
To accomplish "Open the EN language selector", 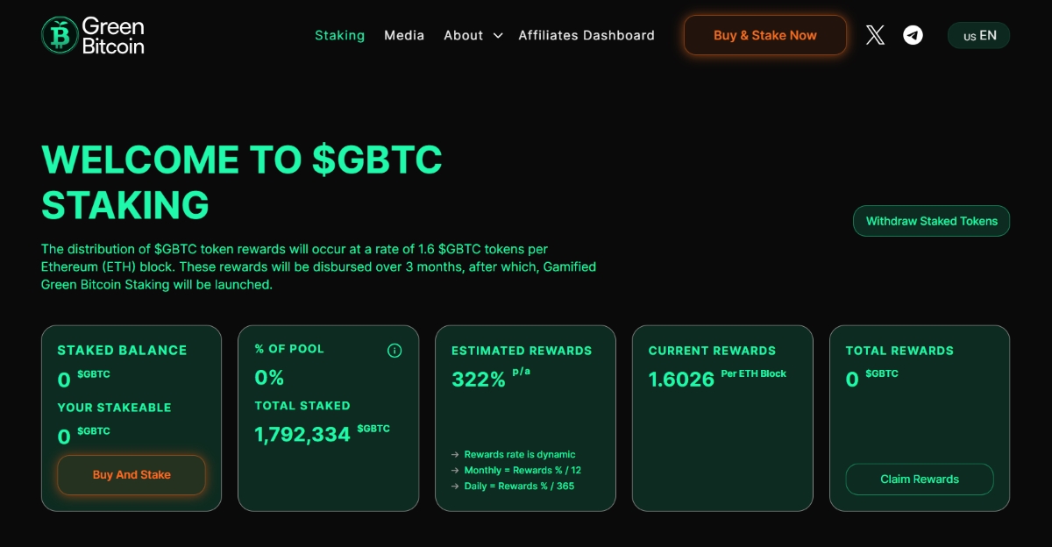I will (x=978, y=35).
